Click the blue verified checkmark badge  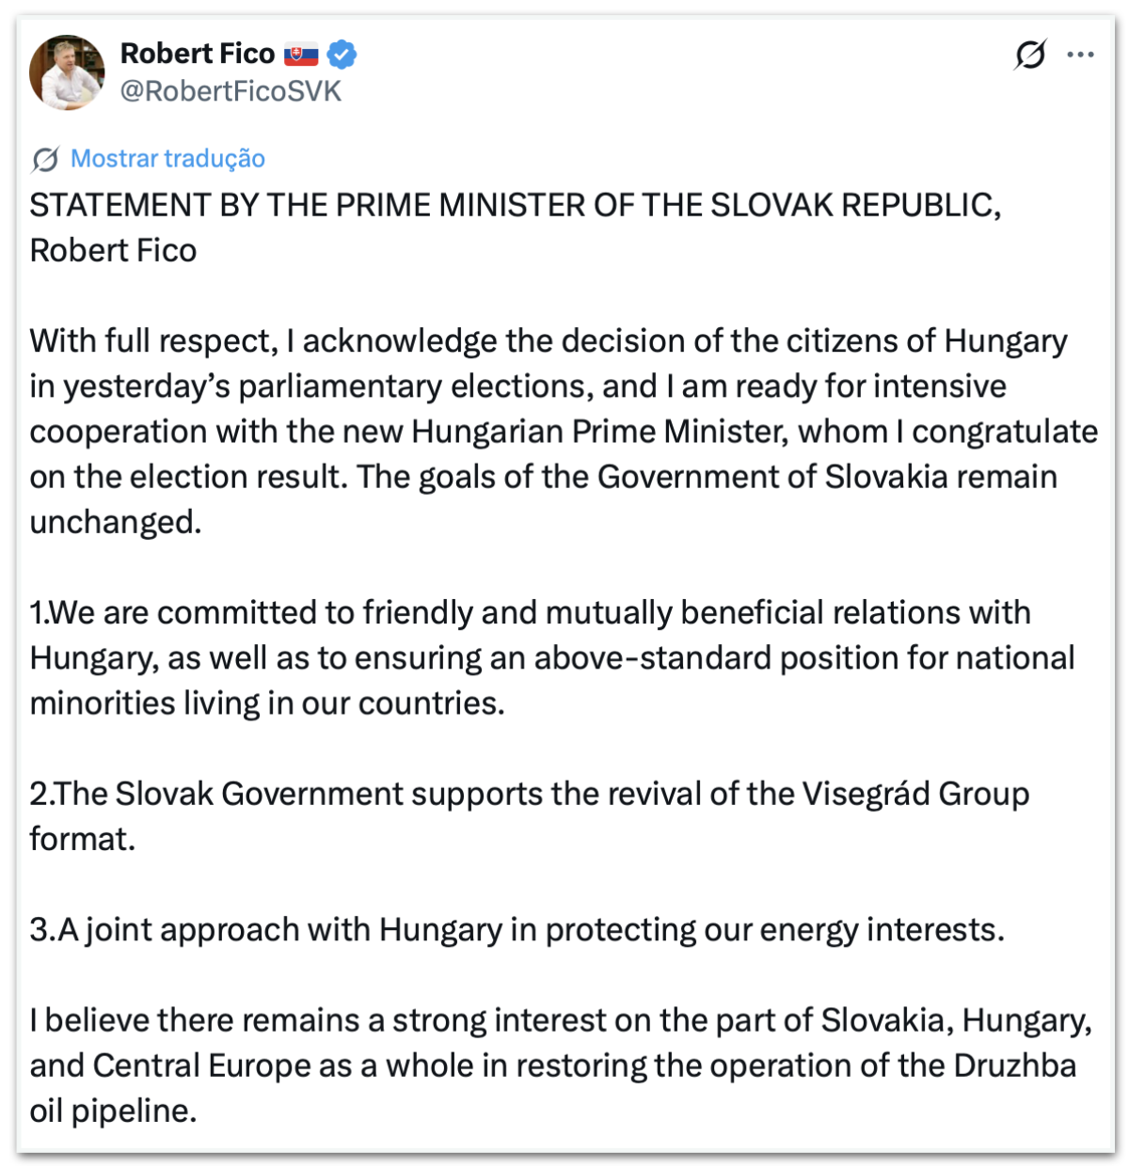click(342, 55)
